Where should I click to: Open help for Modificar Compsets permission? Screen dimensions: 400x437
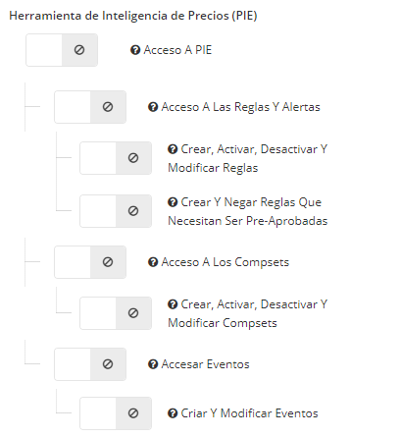(x=173, y=304)
